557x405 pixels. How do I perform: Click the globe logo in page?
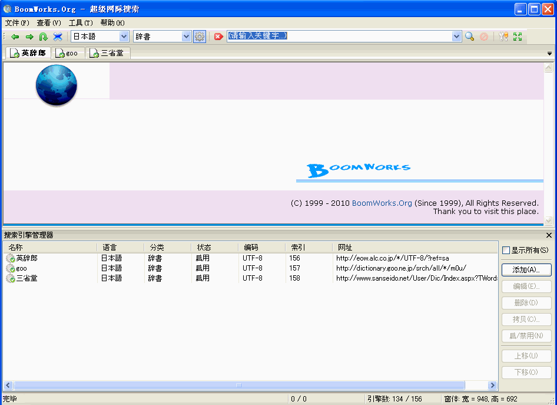click(x=57, y=85)
